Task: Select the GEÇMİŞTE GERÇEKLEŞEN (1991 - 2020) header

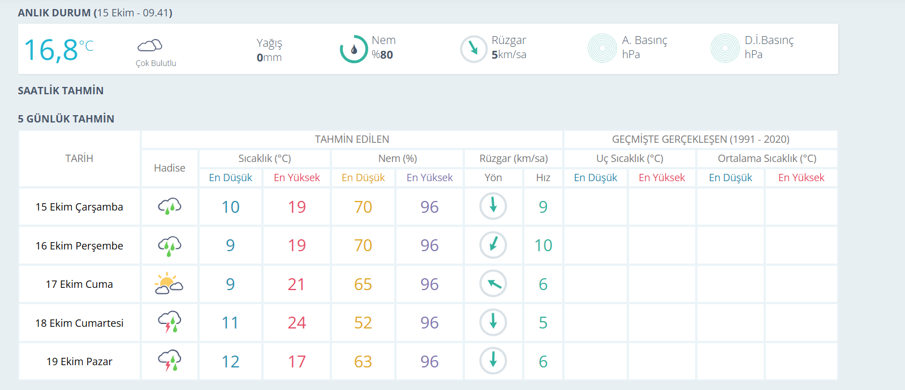Action: [x=700, y=139]
